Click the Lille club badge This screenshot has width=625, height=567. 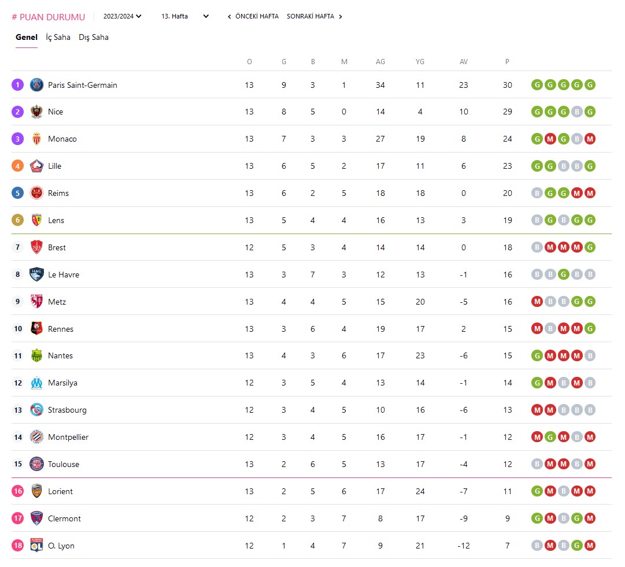tap(36, 166)
